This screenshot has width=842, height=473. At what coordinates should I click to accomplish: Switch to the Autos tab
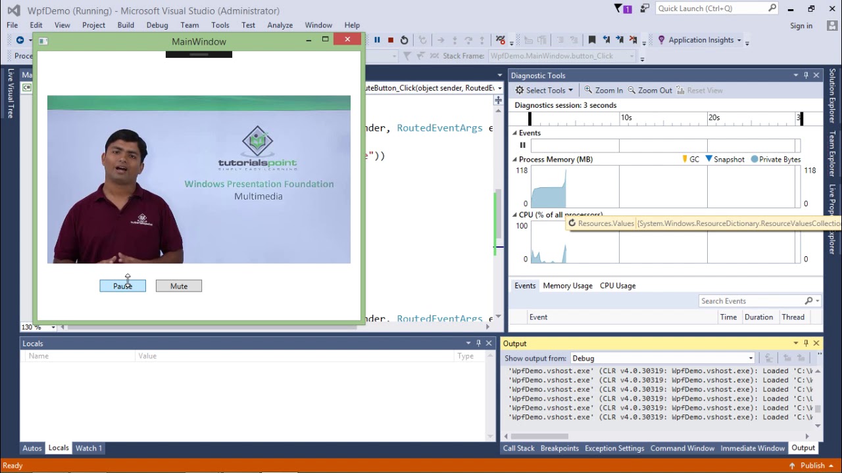pyautogui.click(x=32, y=448)
